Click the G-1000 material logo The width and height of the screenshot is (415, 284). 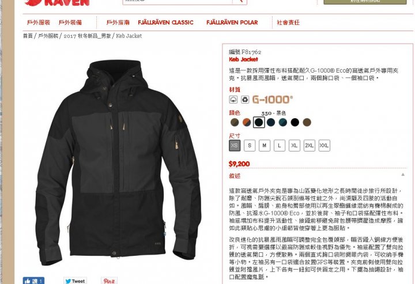(273, 100)
